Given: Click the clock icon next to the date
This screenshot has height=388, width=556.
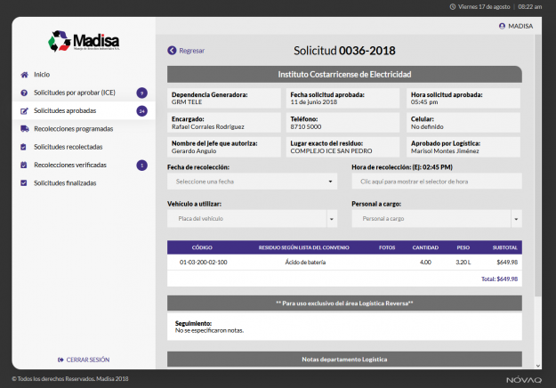Looking at the screenshot, I should point(453,7).
